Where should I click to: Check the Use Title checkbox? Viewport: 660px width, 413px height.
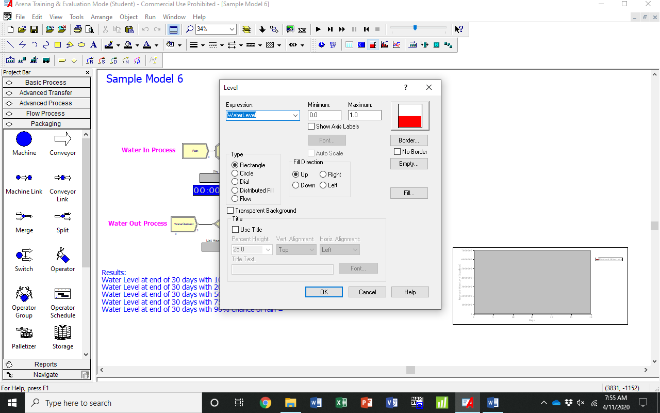coord(235,230)
